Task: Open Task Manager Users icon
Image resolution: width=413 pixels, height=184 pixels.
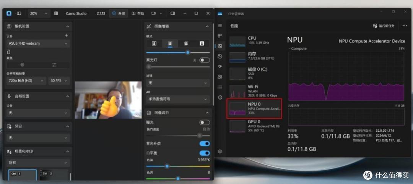Action: pos(220,77)
